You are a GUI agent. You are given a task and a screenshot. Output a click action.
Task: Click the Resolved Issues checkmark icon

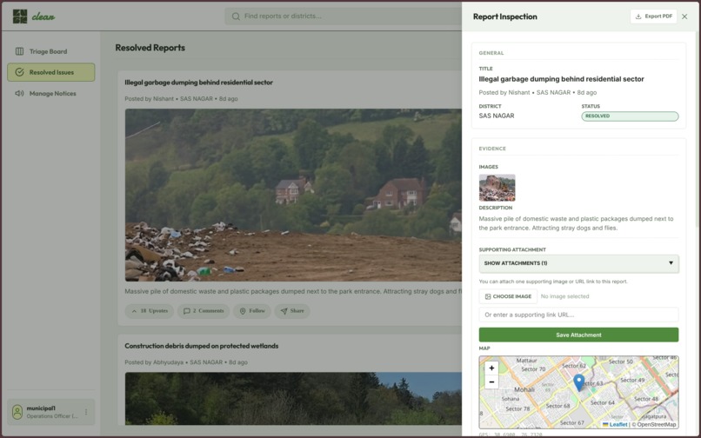coord(19,72)
